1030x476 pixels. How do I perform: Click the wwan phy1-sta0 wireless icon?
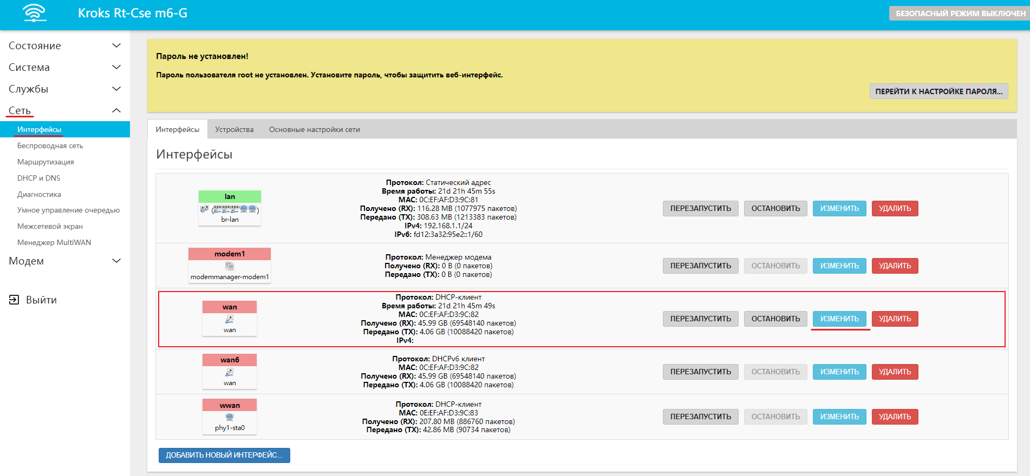230,417
